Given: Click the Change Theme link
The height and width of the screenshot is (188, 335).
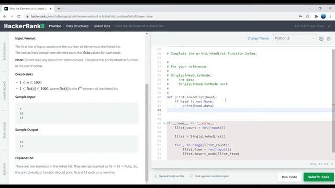Looking at the screenshot, I should [x=258, y=38].
